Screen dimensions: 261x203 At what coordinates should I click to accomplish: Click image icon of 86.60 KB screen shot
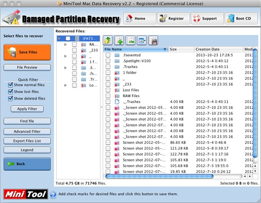117,143
